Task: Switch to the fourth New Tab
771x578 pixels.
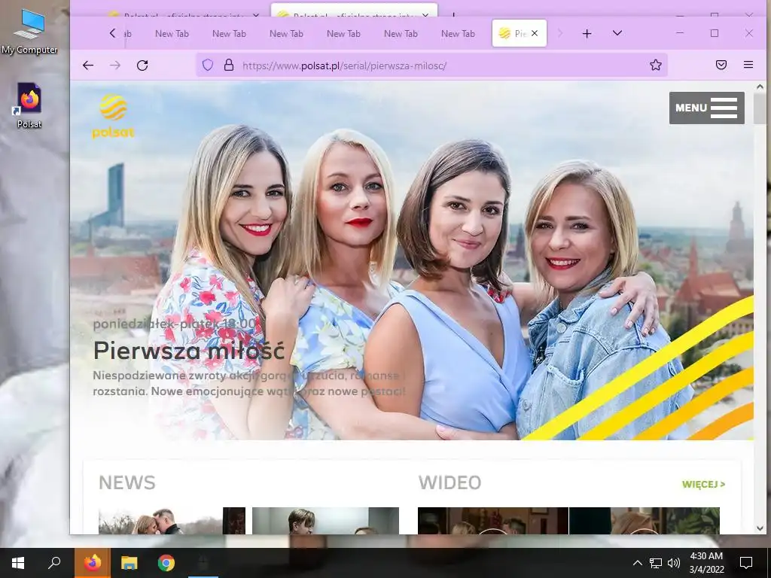Action: click(343, 33)
